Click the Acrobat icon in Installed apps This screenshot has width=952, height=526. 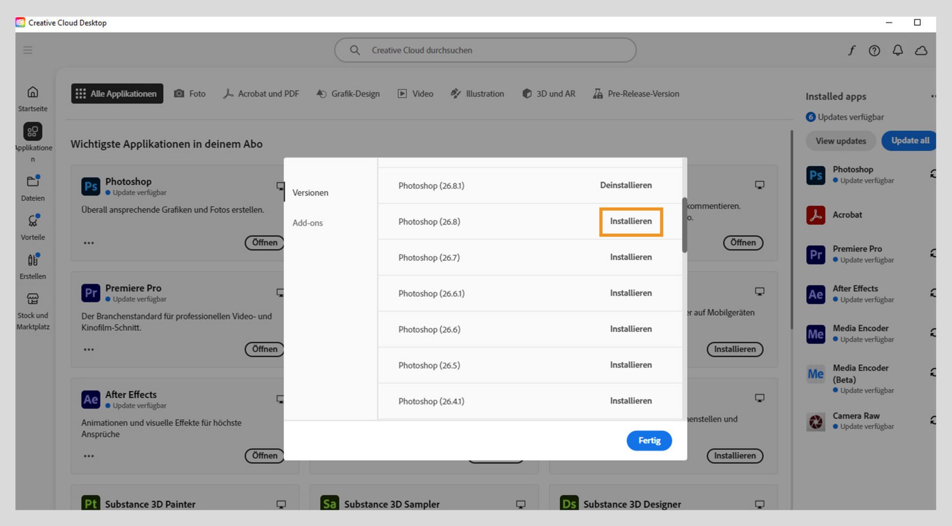tap(816, 215)
